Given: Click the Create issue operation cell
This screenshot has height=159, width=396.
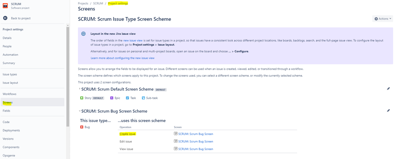Looking at the screenshot, I should tap(128, 134).
